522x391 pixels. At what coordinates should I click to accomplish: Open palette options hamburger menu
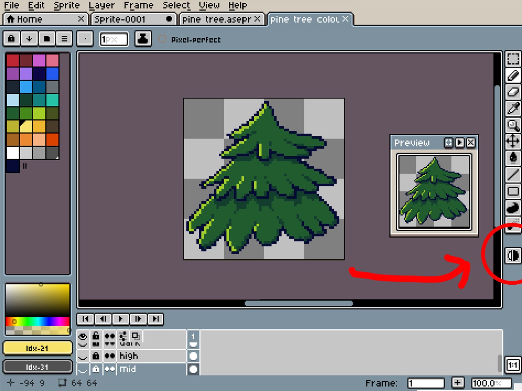click(64, 39)
